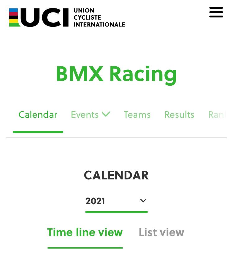The image size is (233, 271).
Task: Go to the Teams tab
Action: click(x=137, y=115)
